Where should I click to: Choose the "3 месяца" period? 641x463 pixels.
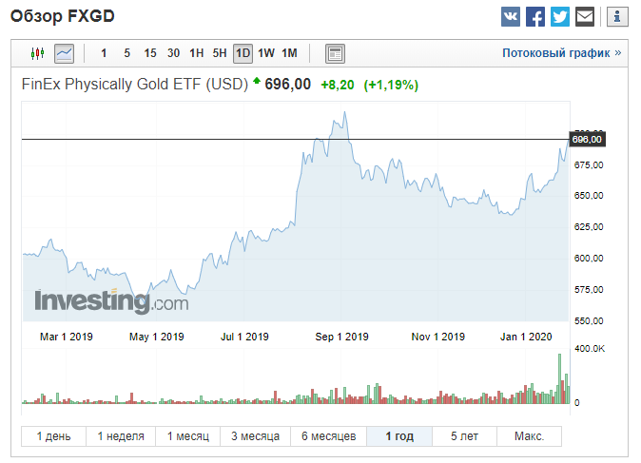point(255,436)
